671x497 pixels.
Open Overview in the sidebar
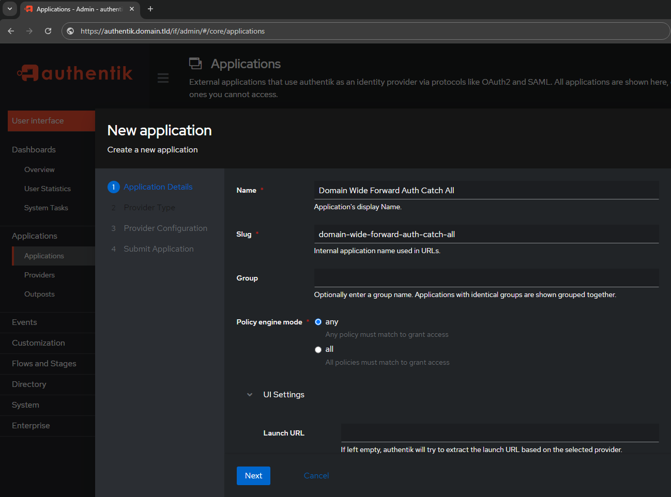pos(39,169)
